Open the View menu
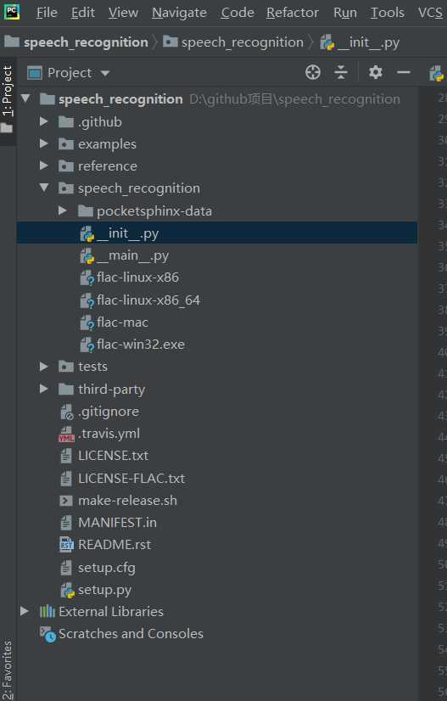 click(123, 13)
